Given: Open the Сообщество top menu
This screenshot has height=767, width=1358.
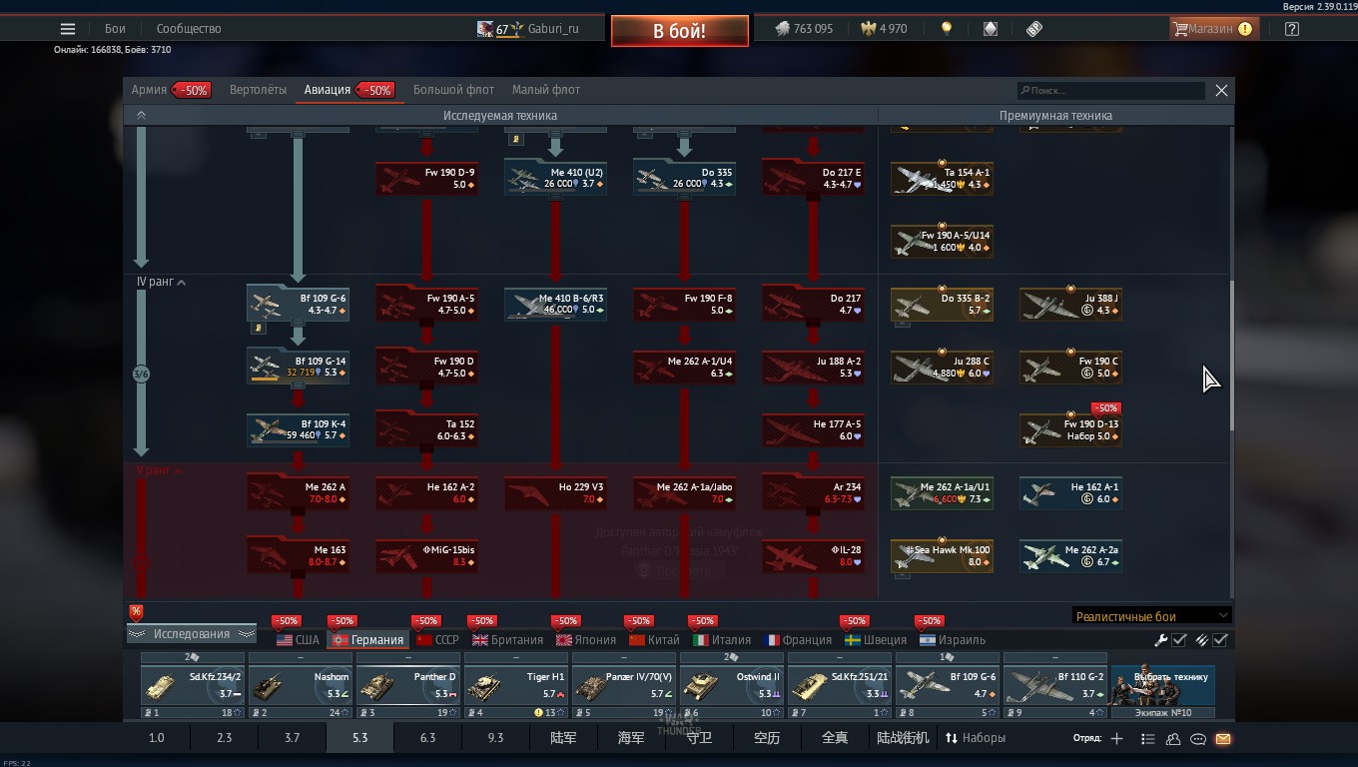Looking at the screenshot, I should tap(189, 29).
